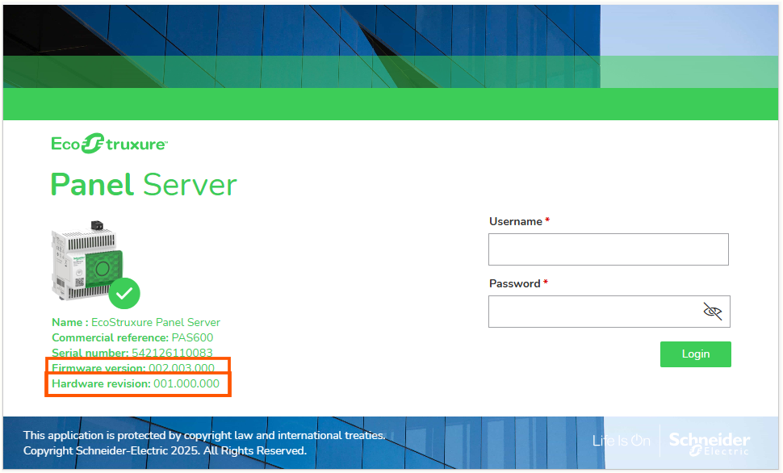Click the 'Panel Server' heading

144,185
